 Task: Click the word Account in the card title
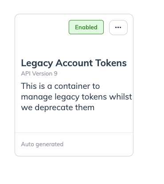click(x=74, y=63)
